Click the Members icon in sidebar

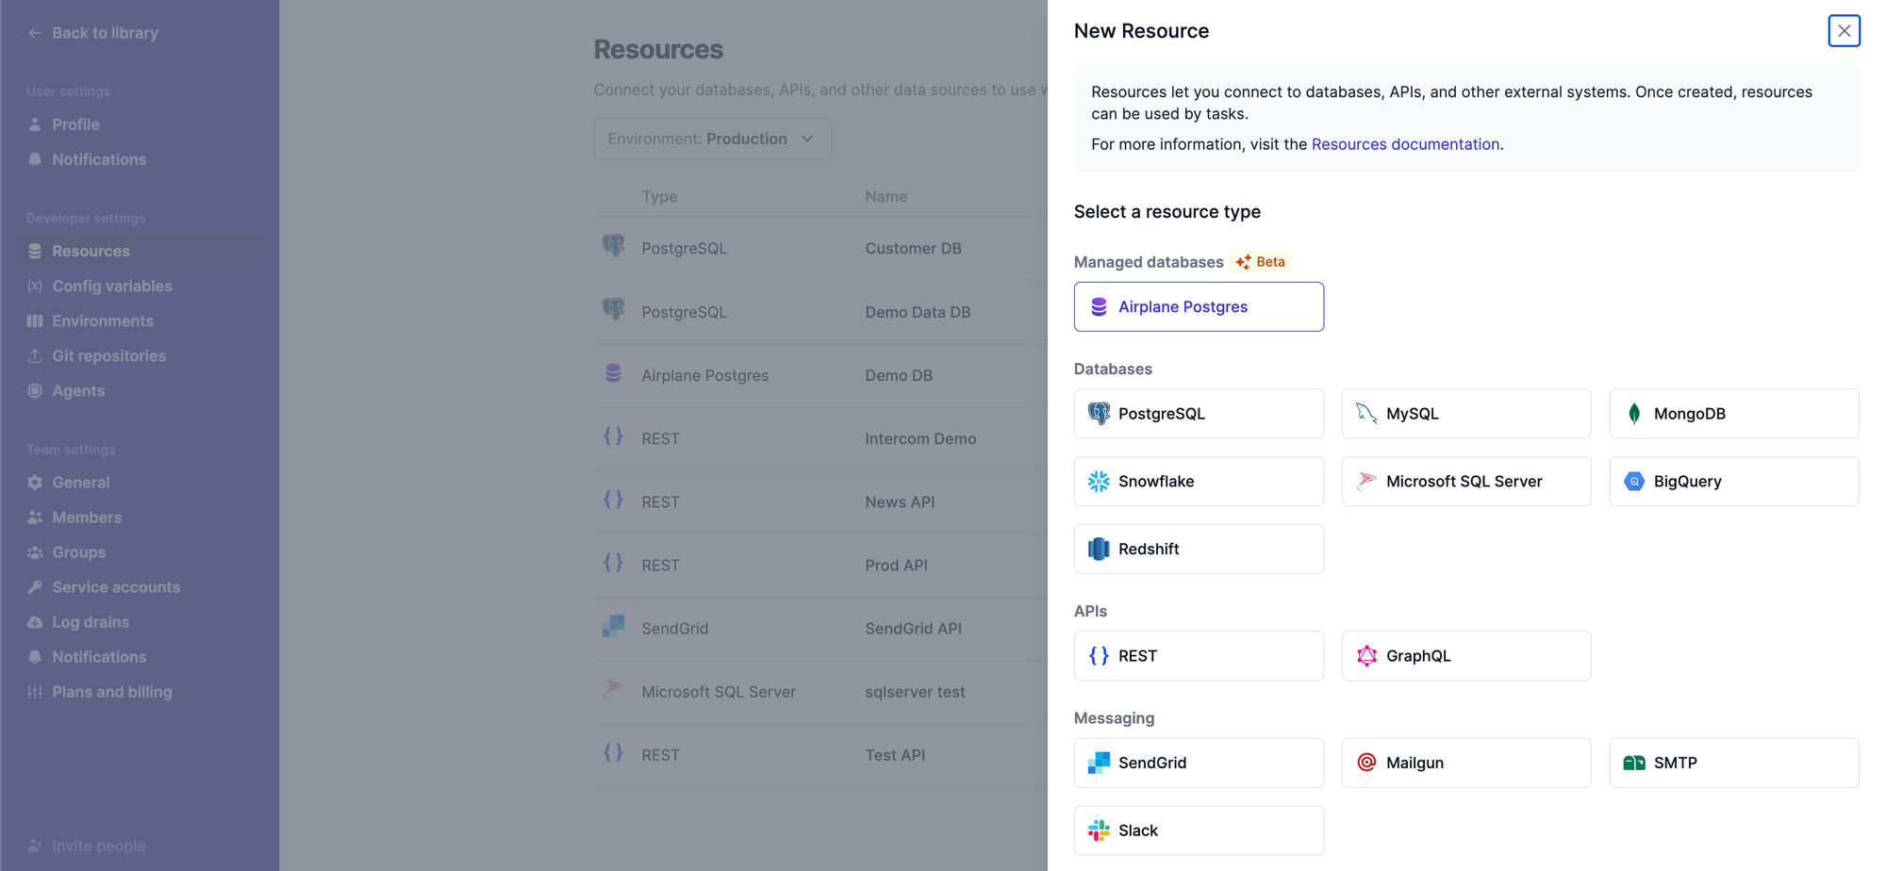35,517
